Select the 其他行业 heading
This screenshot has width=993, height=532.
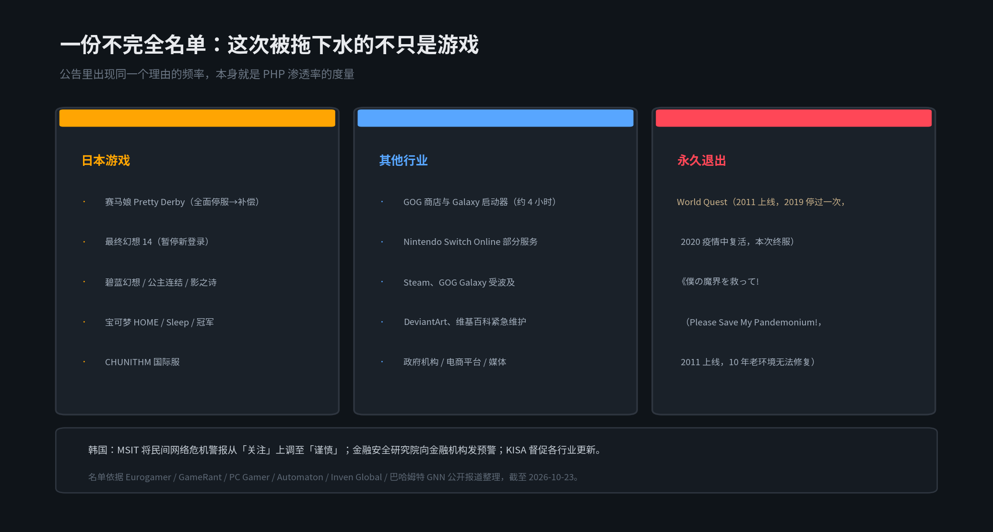point(403,160)
